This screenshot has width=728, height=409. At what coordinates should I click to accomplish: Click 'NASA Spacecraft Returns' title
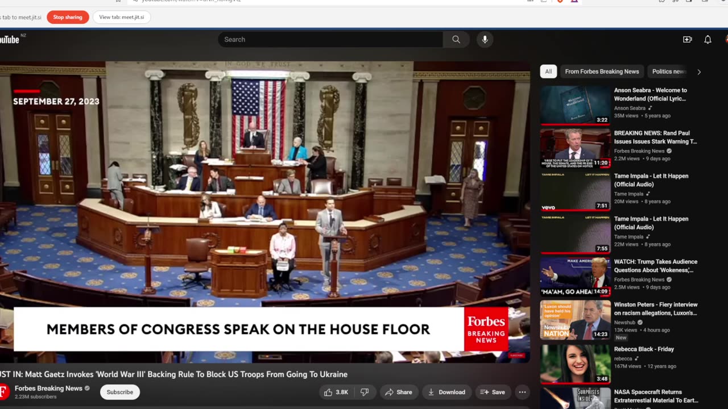pyautogui.click(x=656, y=396)
